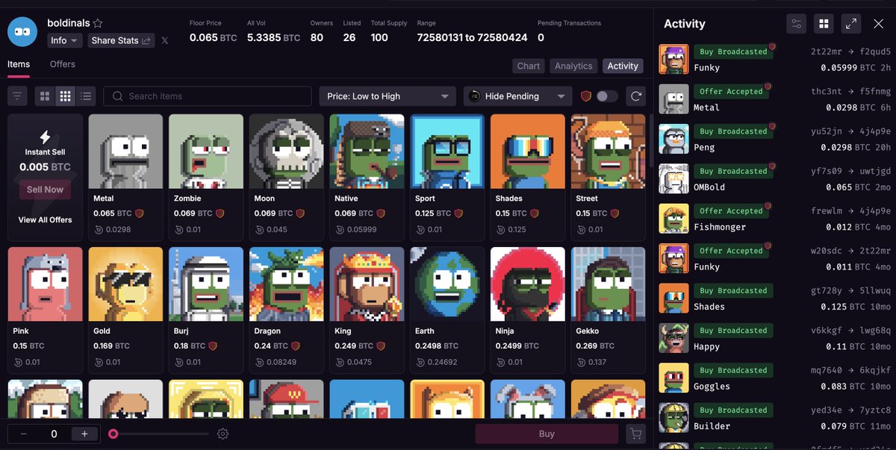Open the Earth item thumbnail

click(x=447, y=284)
